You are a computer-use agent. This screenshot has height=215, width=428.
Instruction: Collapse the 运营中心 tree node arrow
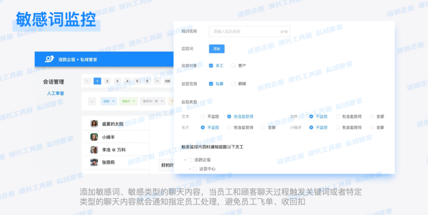coord(190,169)
